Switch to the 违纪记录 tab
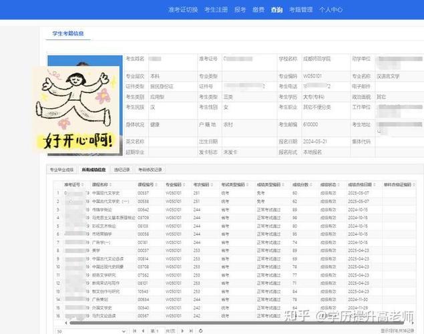424x334 pixels. point(122,170)
